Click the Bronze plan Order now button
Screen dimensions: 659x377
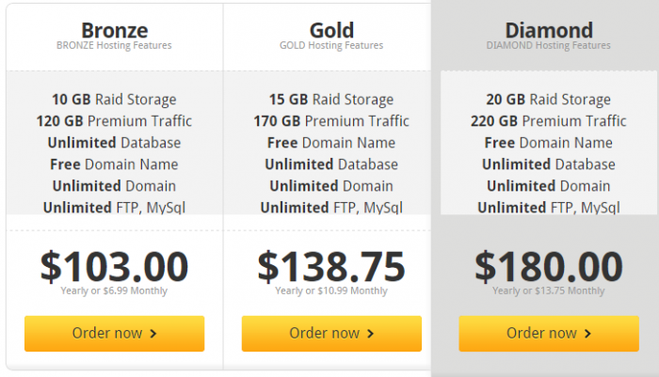click(114, 333)
